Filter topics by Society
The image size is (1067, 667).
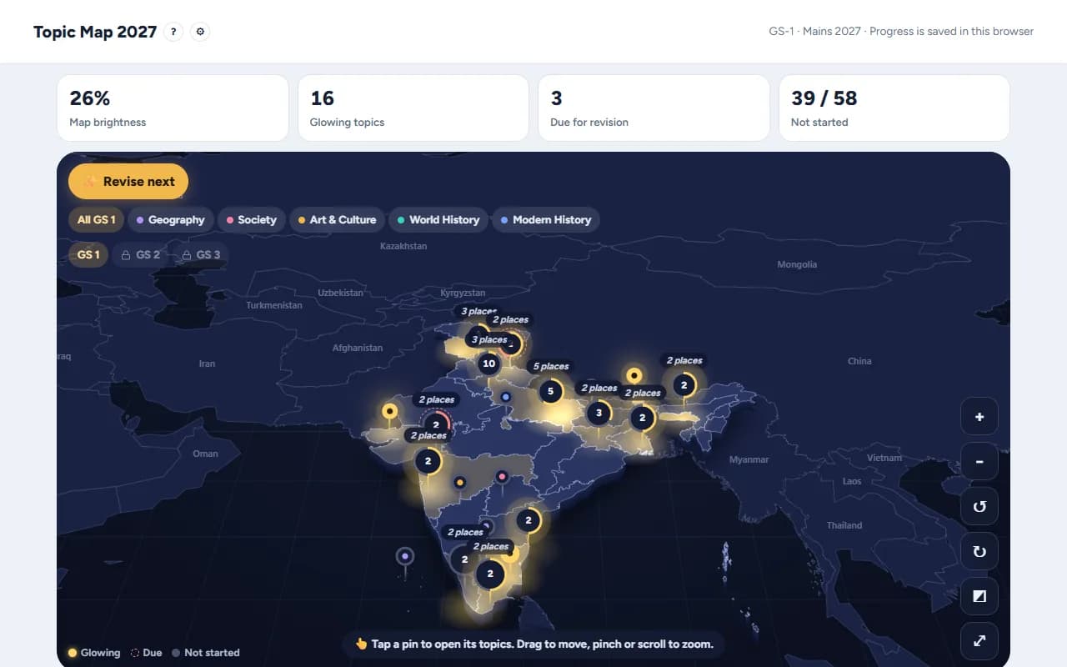pos(252,220)
